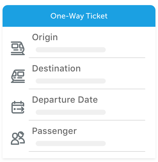
Task: Click the Origin label
Action: pyautogui.click(x=45, y=37)
